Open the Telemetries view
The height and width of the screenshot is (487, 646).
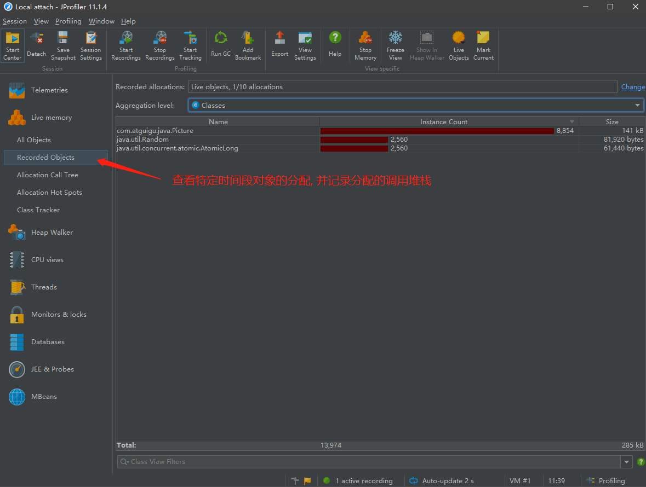[49, 90]
